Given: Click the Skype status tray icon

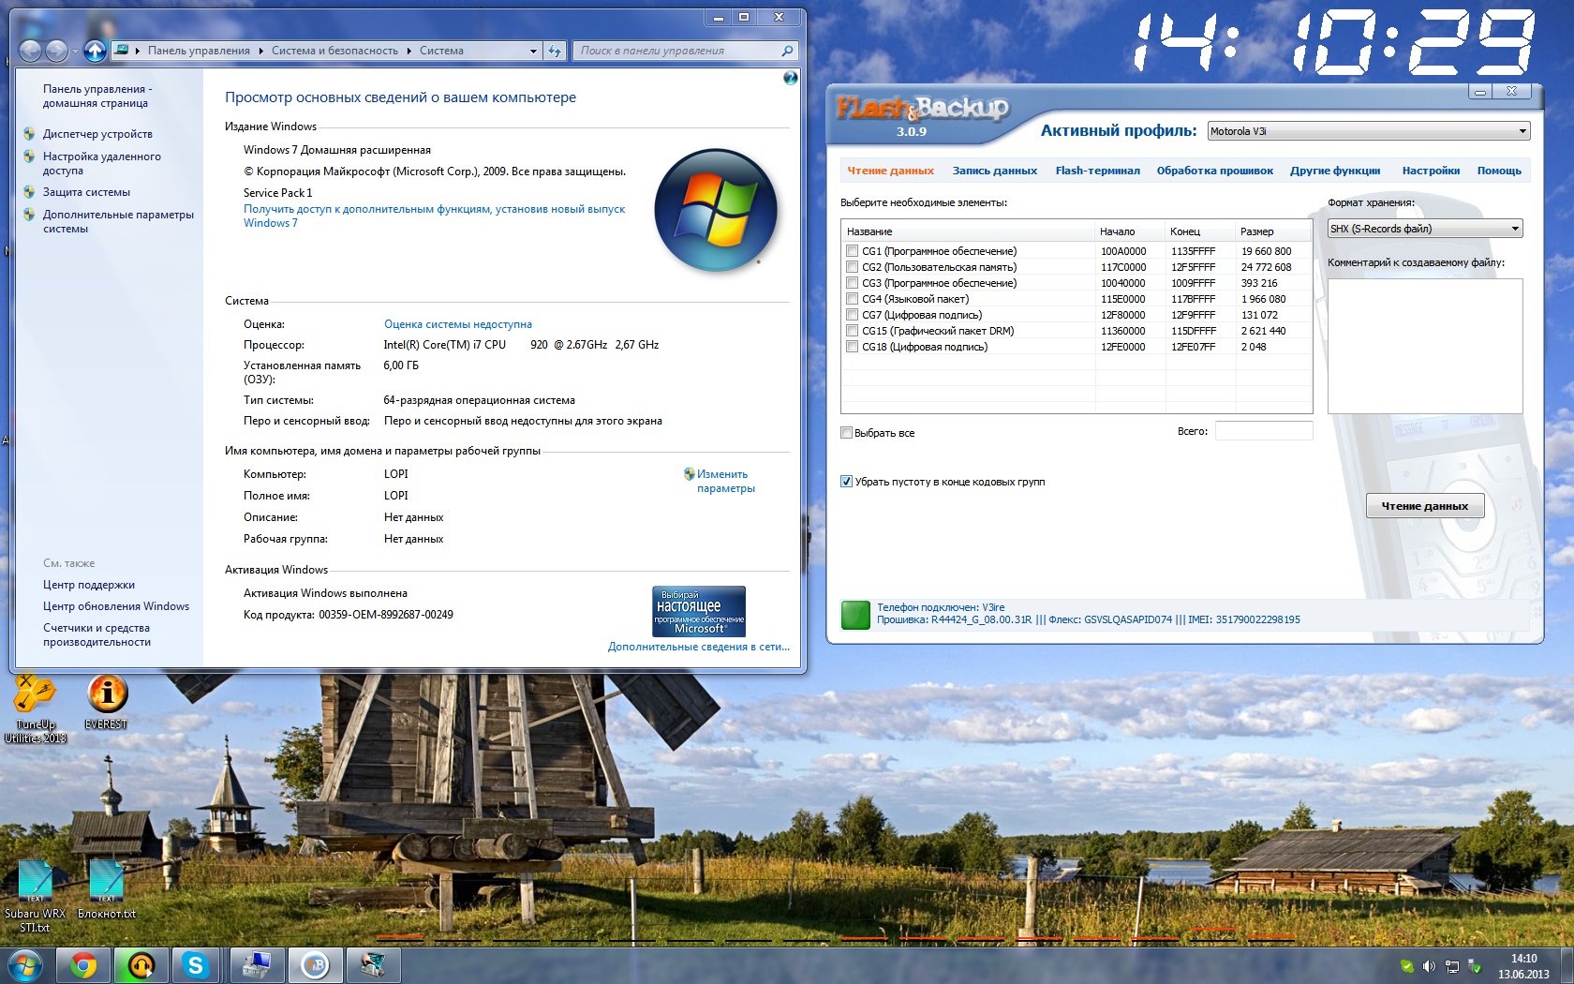Looking at the screenshot, I should (1406, 965).
